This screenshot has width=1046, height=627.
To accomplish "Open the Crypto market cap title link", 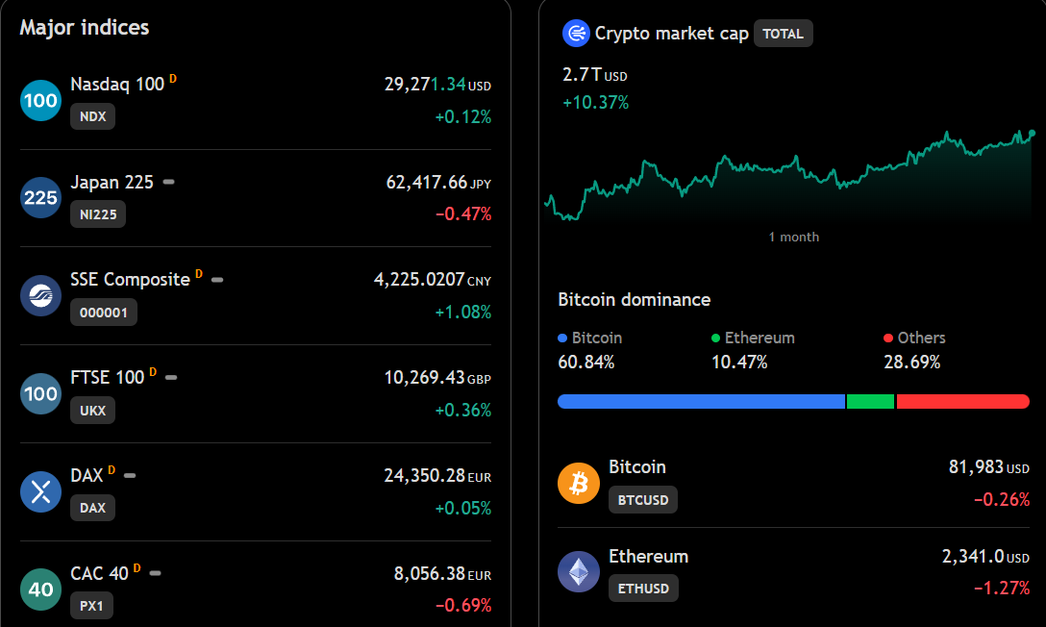I will click(672, 34).
